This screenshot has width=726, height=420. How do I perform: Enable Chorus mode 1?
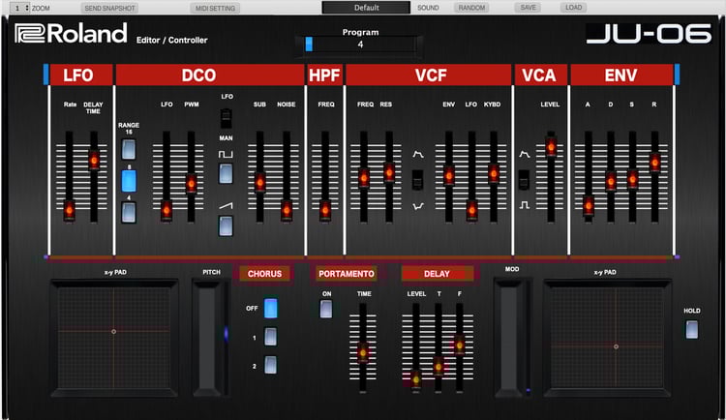(271, 337)
